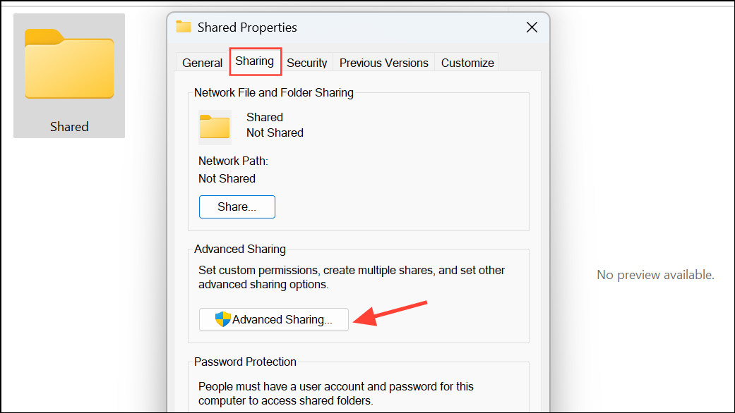This screenshot has height=413, width=735.
Task: Close the Shared Properties dialog
Action: [532, 27]
